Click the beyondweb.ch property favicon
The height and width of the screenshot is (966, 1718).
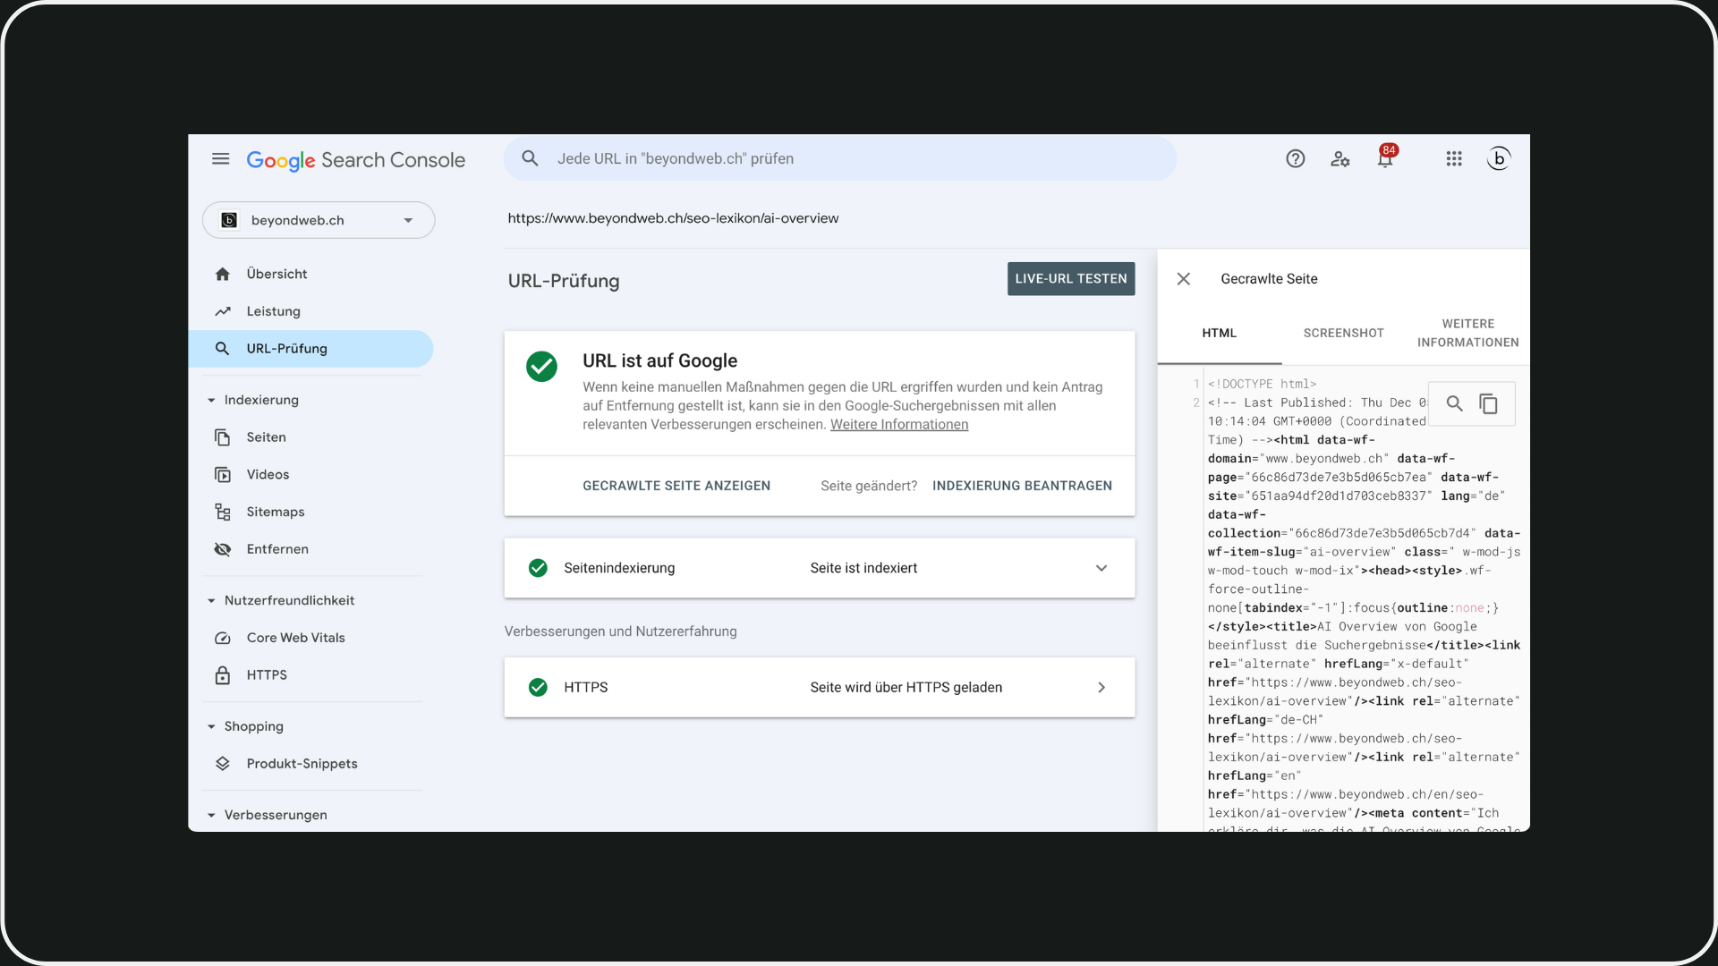[229, 220]
